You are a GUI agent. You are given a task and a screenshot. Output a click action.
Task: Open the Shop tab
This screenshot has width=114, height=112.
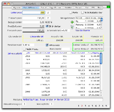(x=99, y=8)
